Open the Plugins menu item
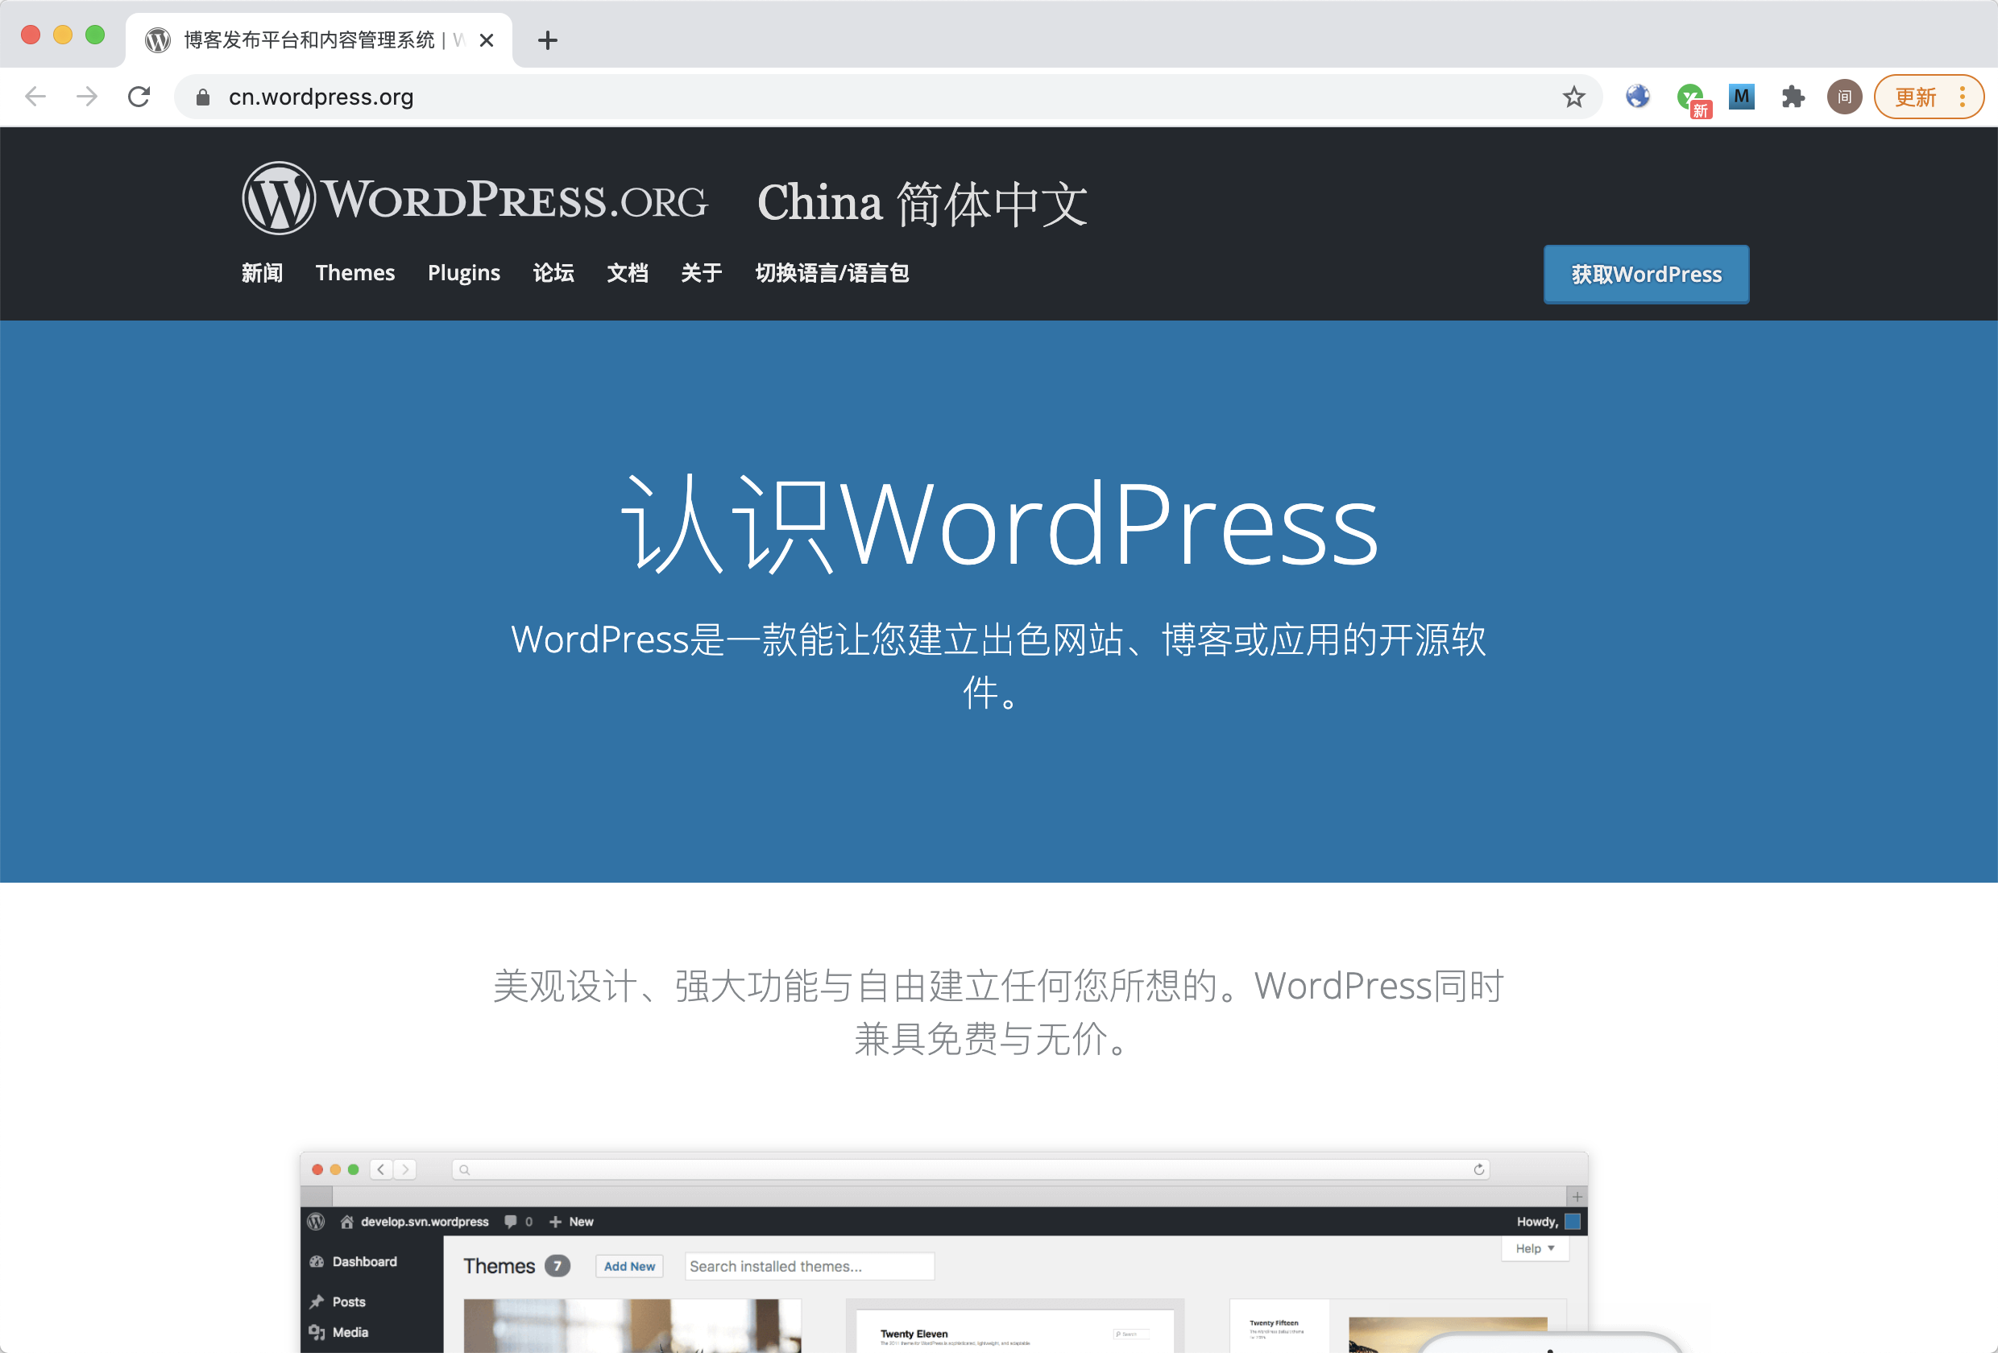This screenshot has width=1998, height=1353. pos(463,273)
